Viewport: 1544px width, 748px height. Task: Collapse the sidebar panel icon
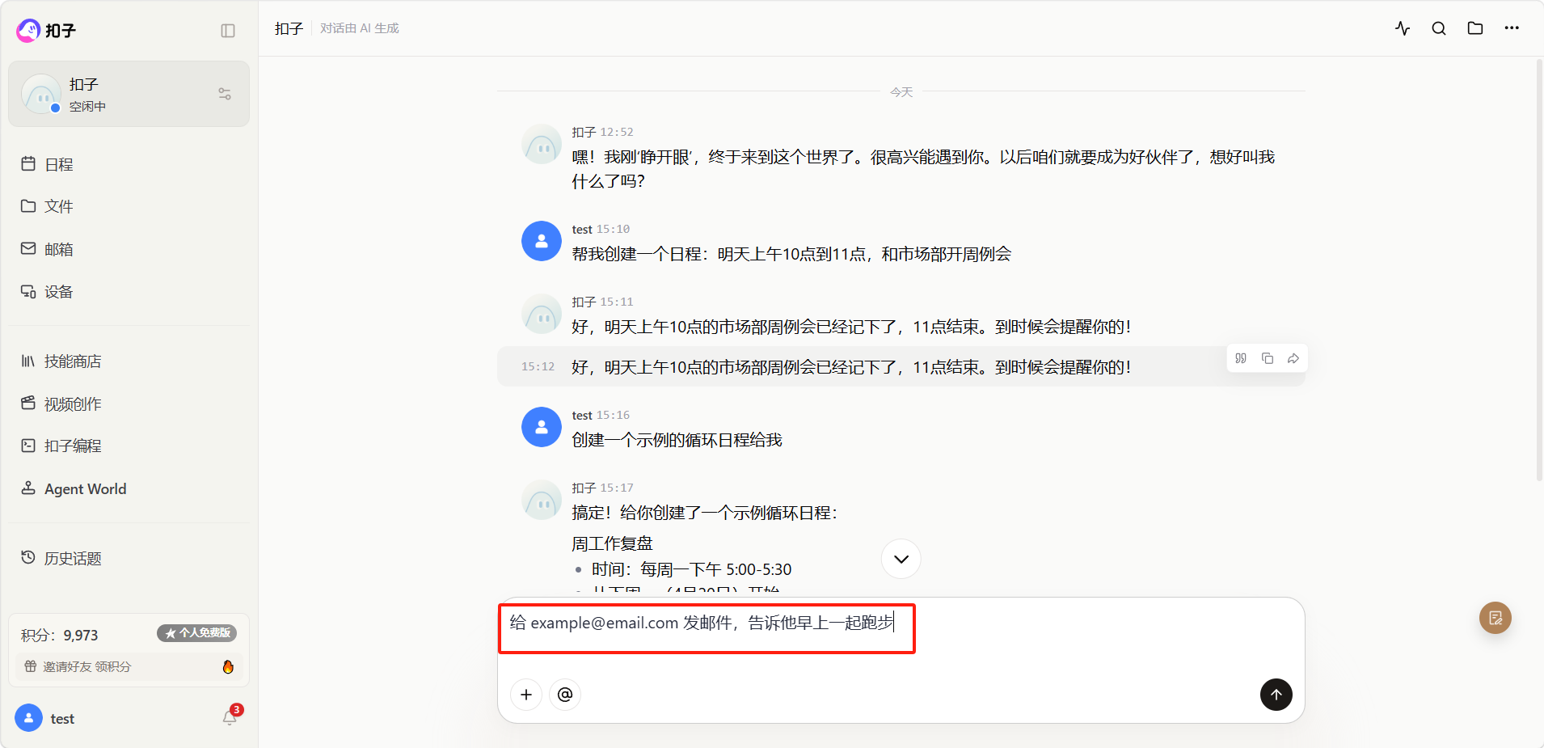228,31
